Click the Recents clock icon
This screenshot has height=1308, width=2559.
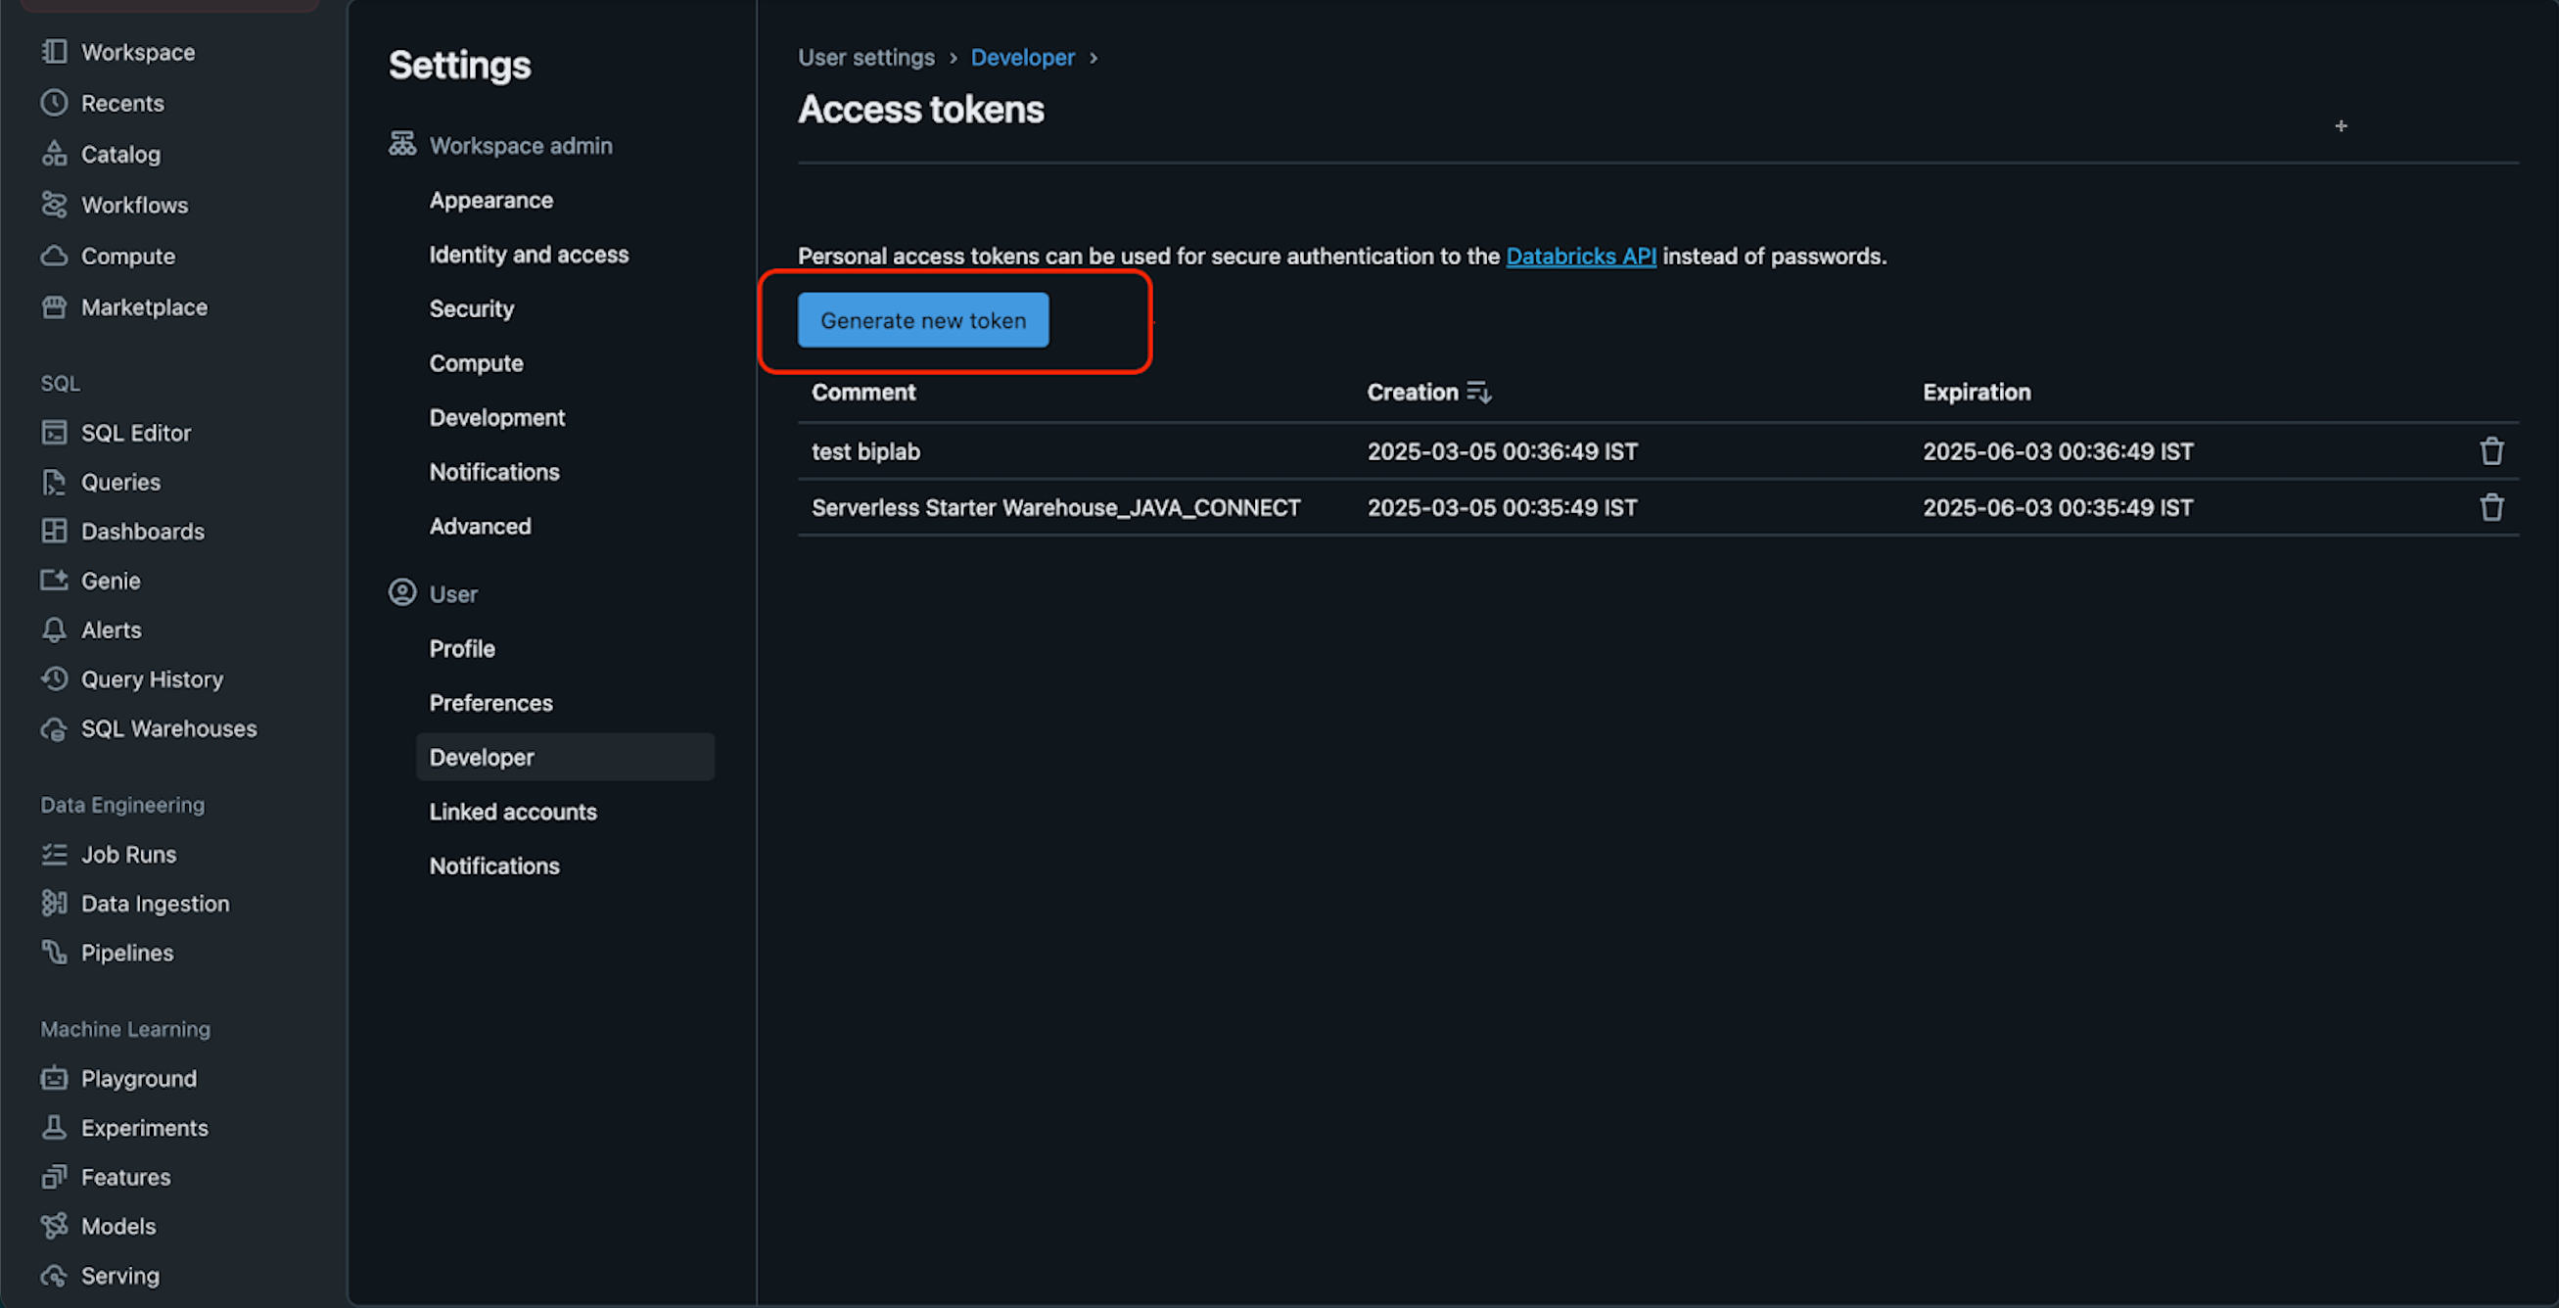pyautogui.click(x=54, y=102)
